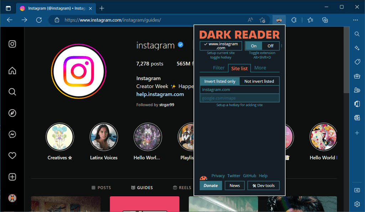Refresh the page
365x212 pixels.
(39, 20)
